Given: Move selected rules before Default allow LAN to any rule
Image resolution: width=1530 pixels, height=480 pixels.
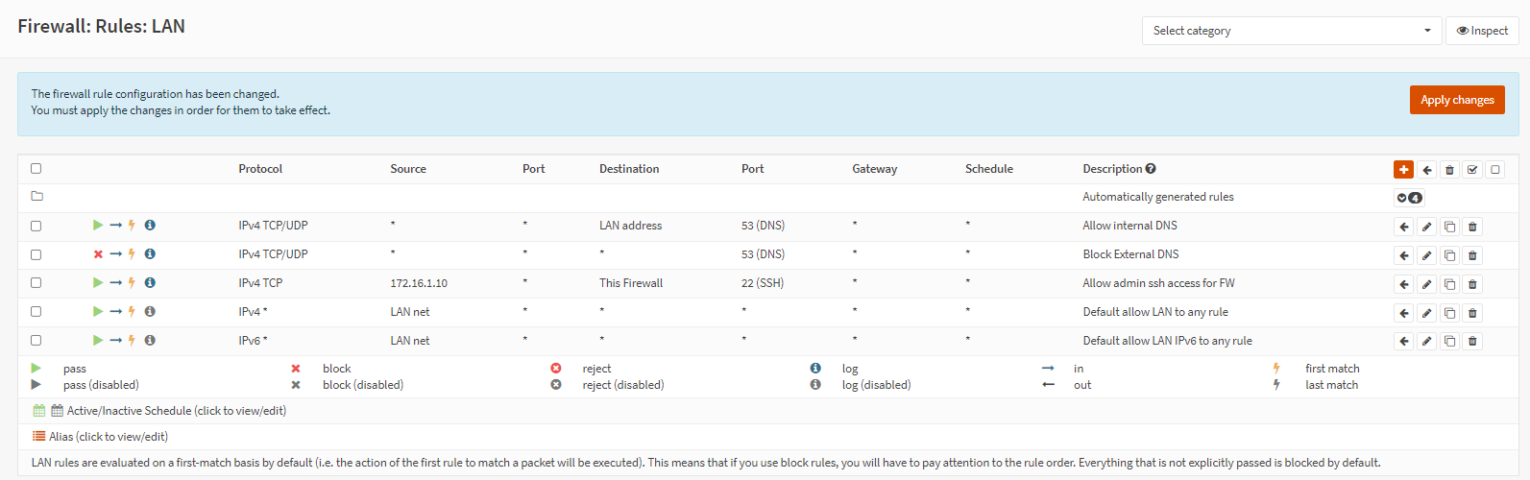Looking at the screenshot, I should 1404,313.
